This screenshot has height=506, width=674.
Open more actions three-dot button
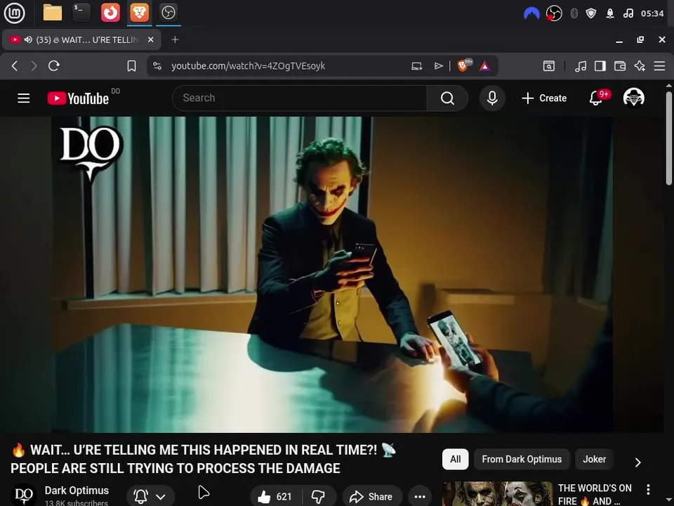[420, 497]
